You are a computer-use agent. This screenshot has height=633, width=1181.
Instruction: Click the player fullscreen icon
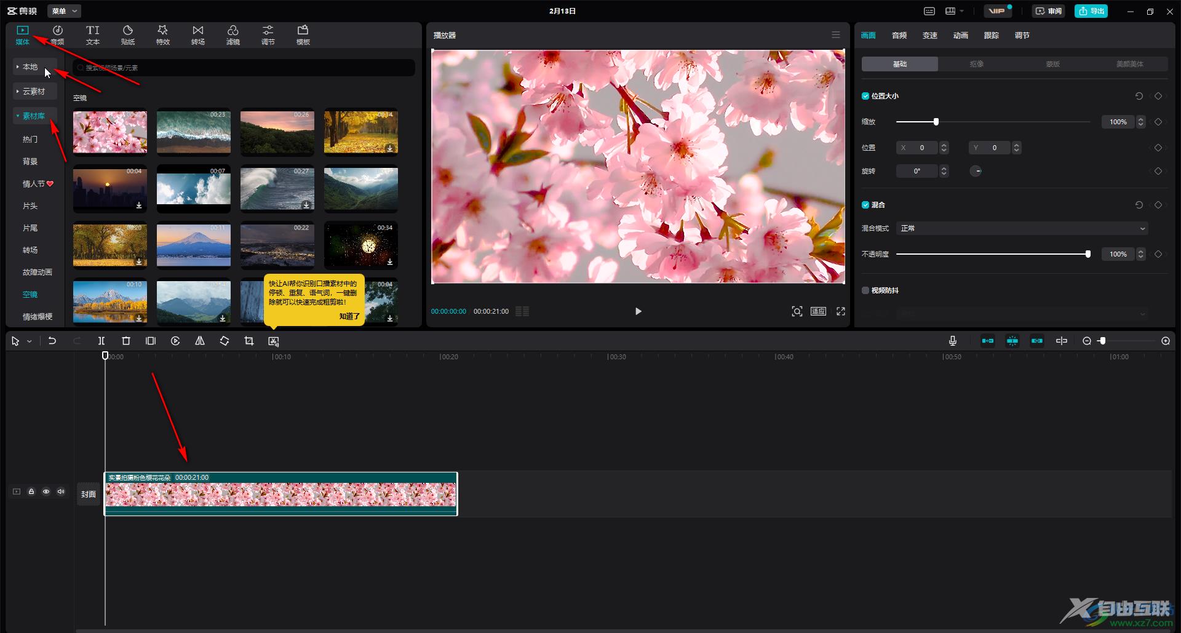(841, 311)
